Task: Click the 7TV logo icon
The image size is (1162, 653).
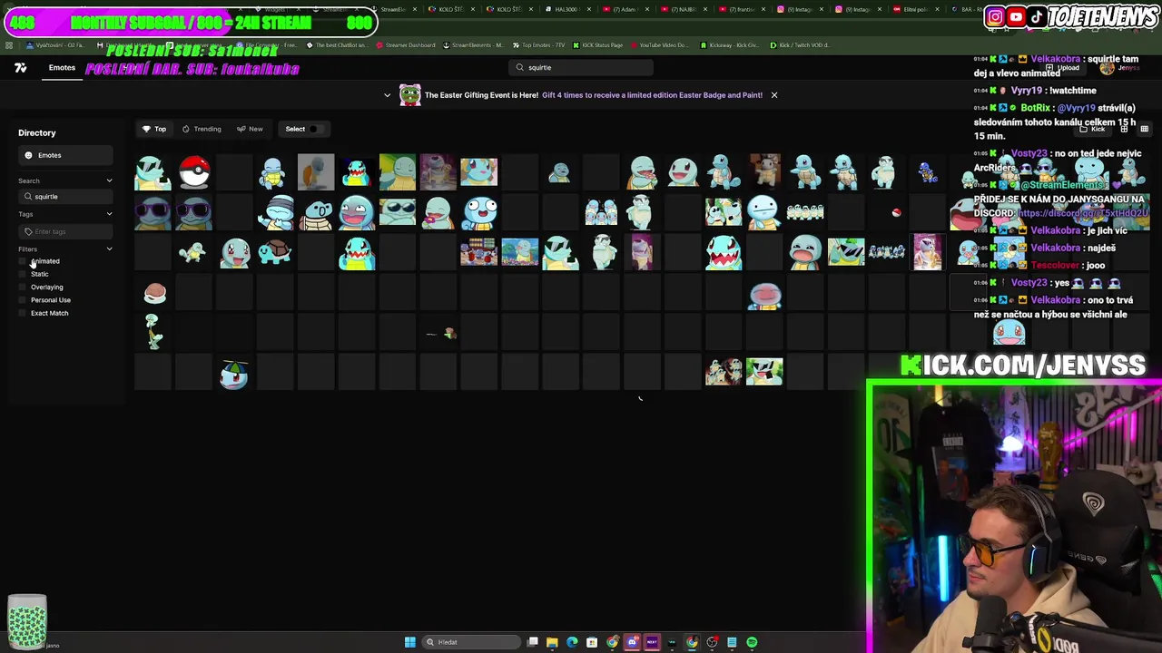Action: [20, 68]
